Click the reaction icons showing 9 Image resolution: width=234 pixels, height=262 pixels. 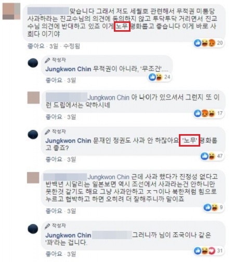click(x=213, y=207)
